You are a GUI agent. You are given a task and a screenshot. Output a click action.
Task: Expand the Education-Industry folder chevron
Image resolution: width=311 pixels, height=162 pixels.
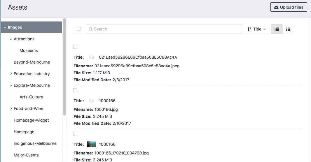coord(11,74)
